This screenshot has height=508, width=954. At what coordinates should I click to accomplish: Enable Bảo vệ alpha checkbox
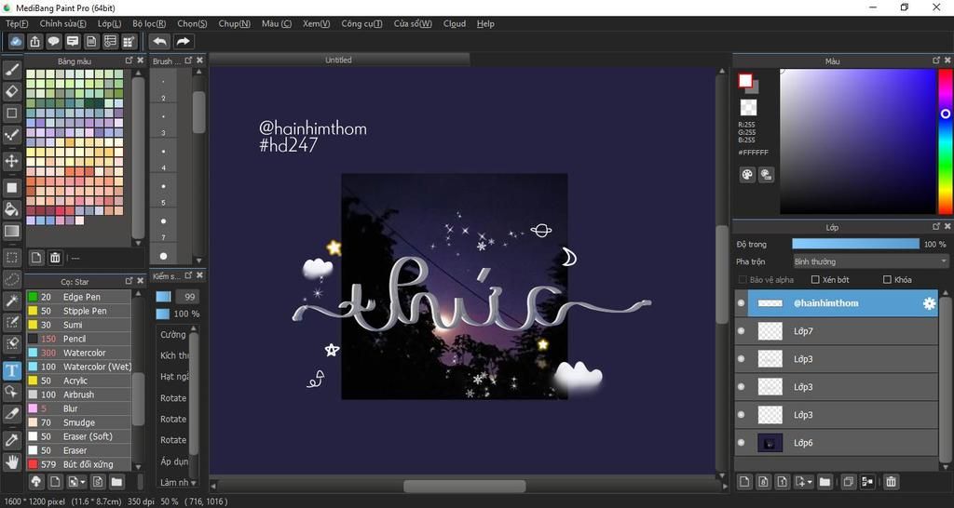click(x=743, y=279)
